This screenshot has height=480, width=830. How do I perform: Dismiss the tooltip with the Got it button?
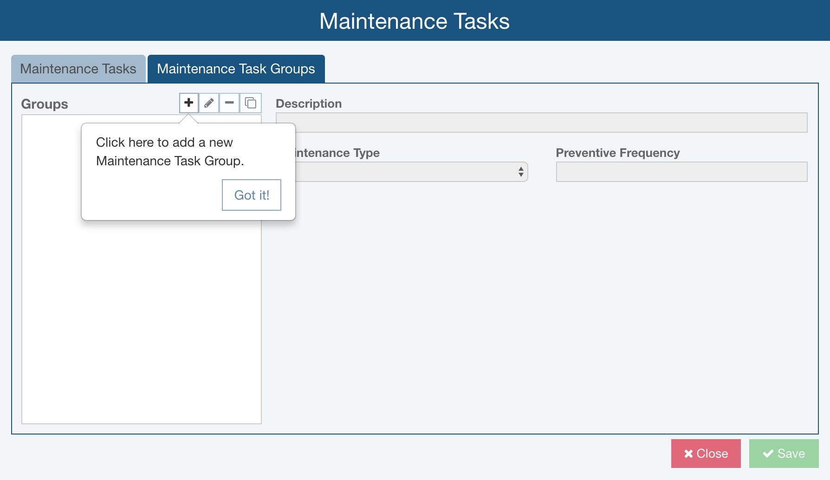tap(251, 195)
